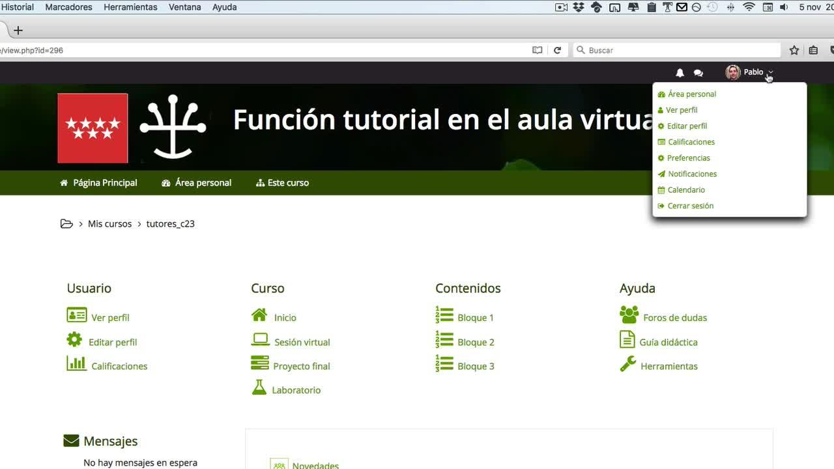The width and height of the screenshot is (834, 469).
Task: Open the Sesión virtual link
Action: click(302, 342)
